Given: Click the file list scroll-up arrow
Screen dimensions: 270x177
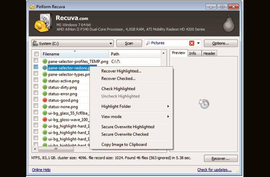Looking at the screenshot, I should pos(164,53).
